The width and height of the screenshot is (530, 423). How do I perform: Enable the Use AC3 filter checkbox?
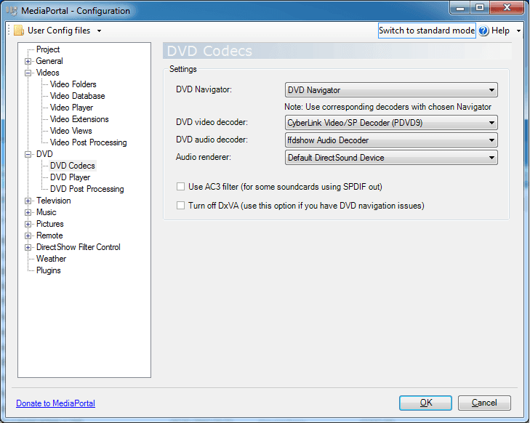[180, 187]
